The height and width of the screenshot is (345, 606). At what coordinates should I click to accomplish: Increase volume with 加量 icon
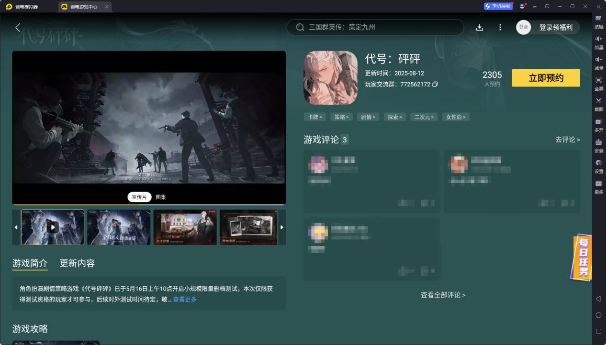pos(599,42)
